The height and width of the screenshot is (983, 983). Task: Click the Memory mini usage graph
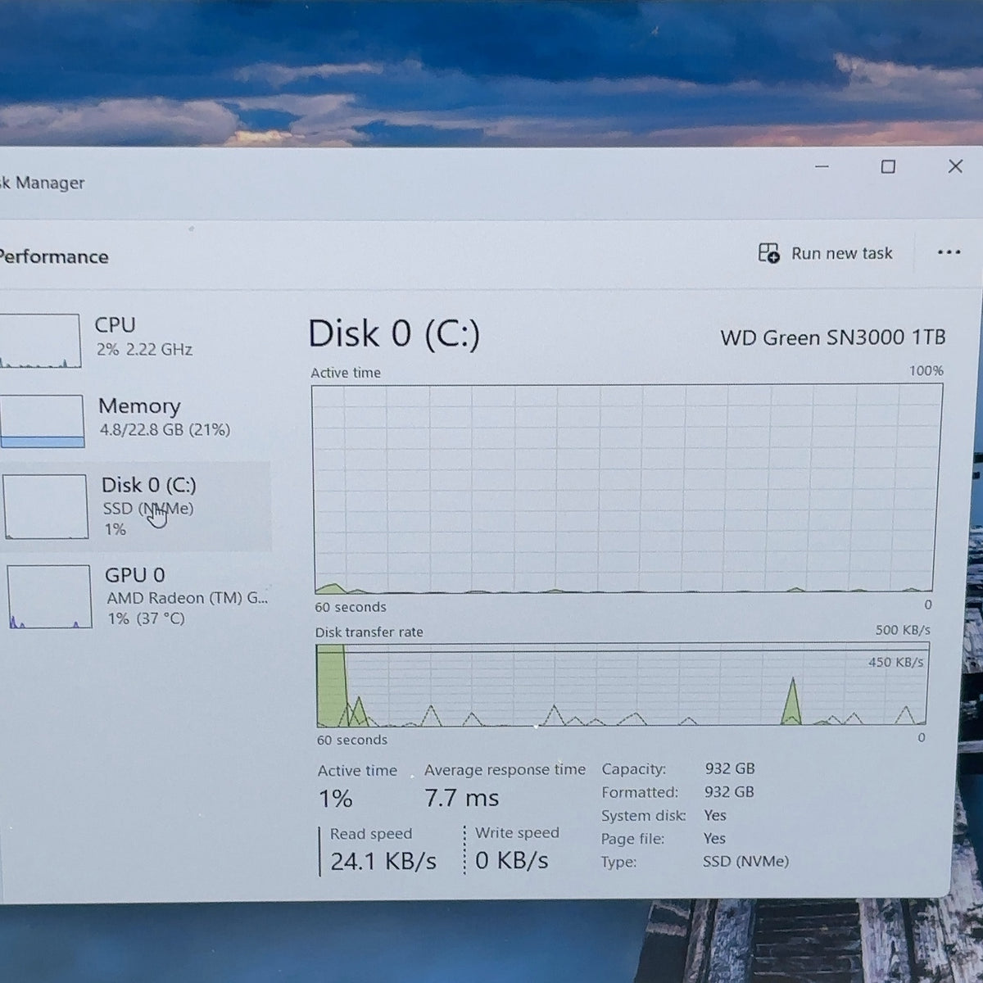(x=41, y=421)
